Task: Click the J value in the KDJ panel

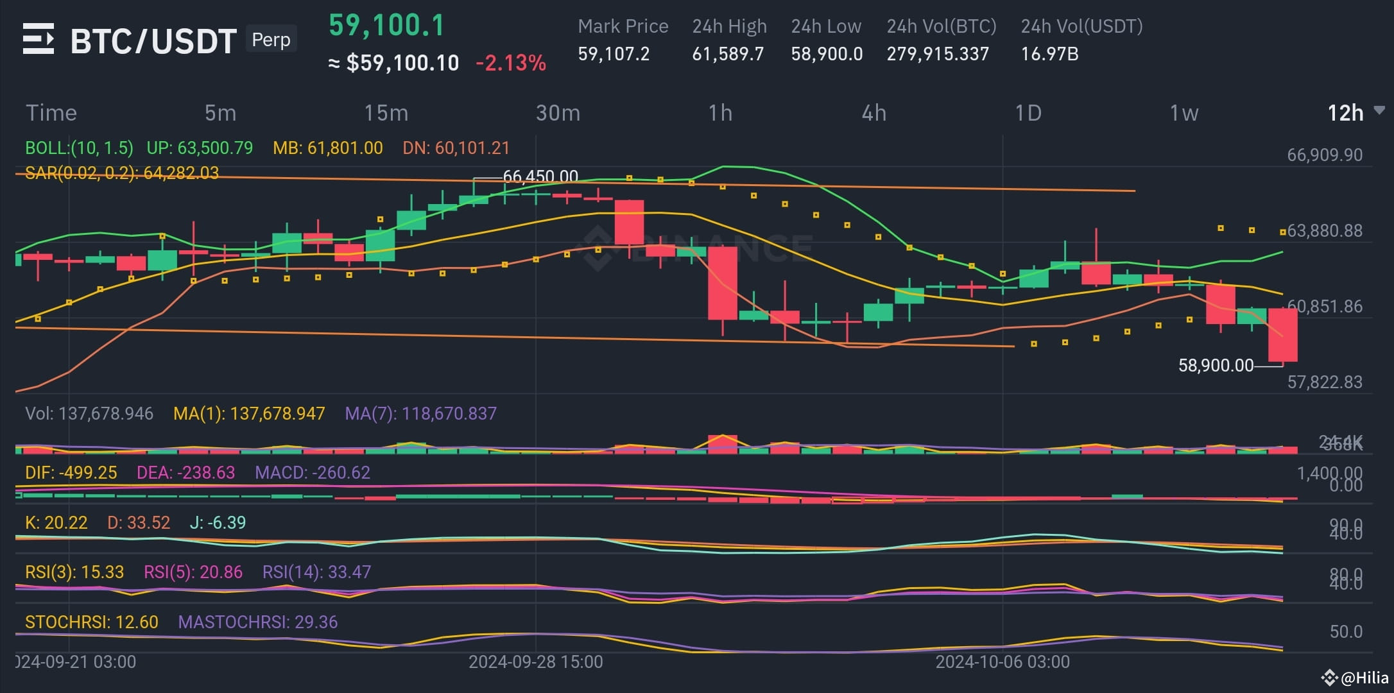Action: (218, 522)
